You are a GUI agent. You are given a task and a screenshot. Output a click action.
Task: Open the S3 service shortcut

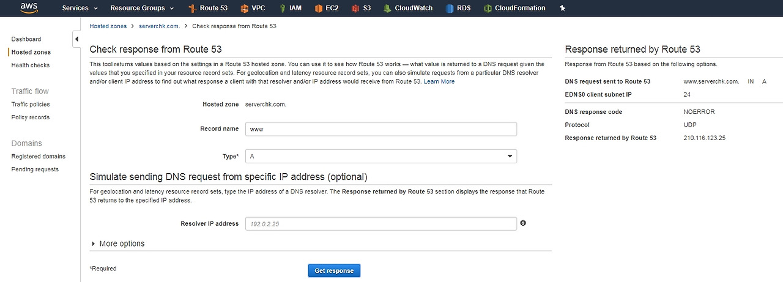tap(362, 8)
